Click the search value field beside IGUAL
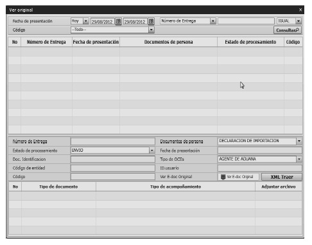This screenshot has height=245, width=312. pyautogui.click(x=246, y=21)
